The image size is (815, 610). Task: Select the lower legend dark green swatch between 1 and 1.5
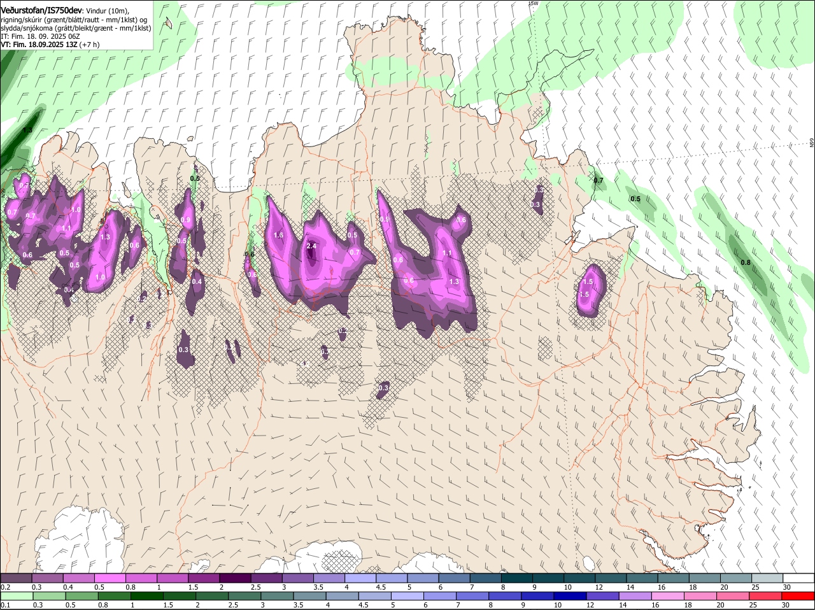pyautogui.click(x=146, y=596)
